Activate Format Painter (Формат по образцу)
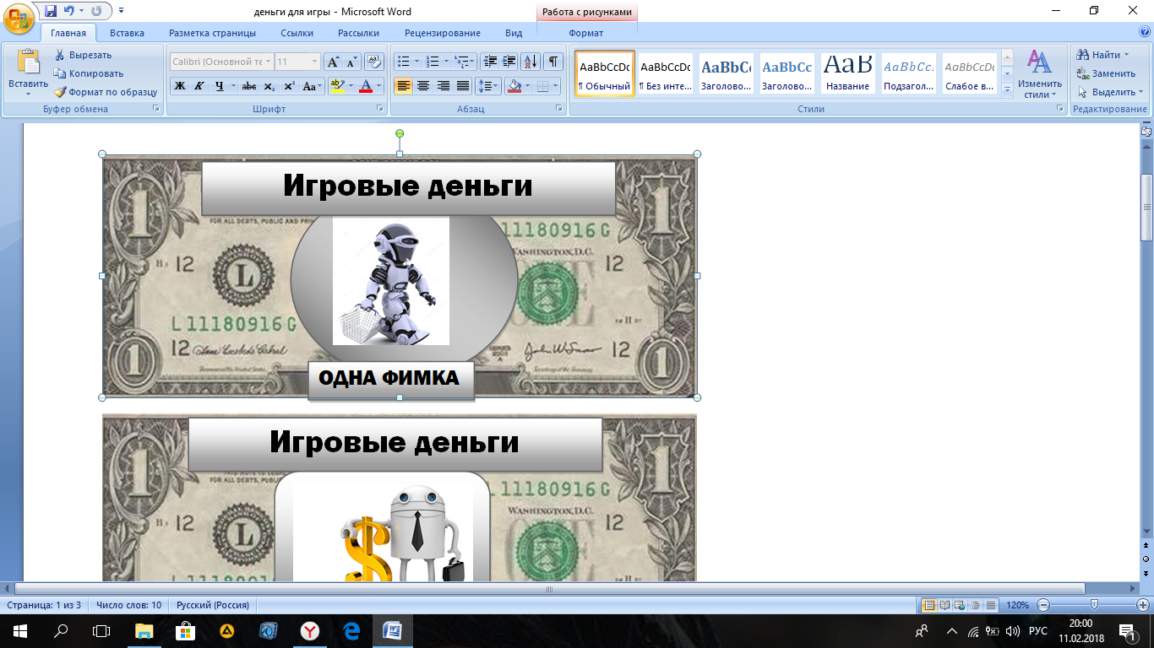This screenshot has width=1154, height=648. pyautogui.click(x=106, y=92)
